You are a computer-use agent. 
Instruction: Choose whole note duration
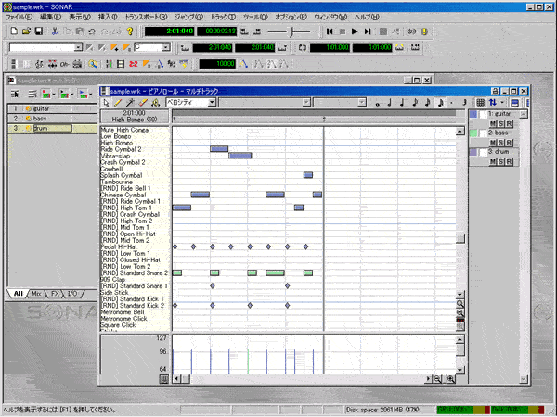point(377,103)
